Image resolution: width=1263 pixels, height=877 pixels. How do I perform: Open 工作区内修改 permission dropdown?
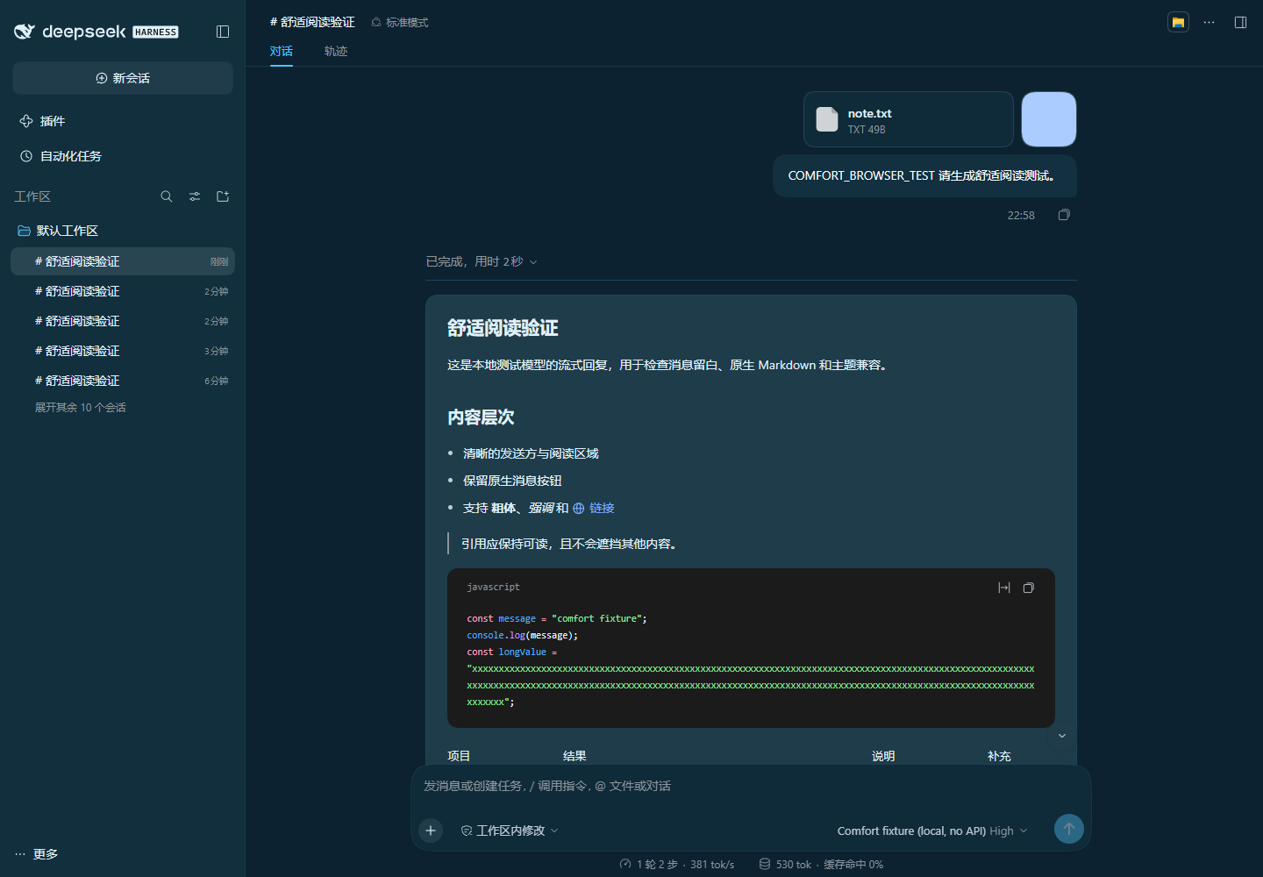510,831
